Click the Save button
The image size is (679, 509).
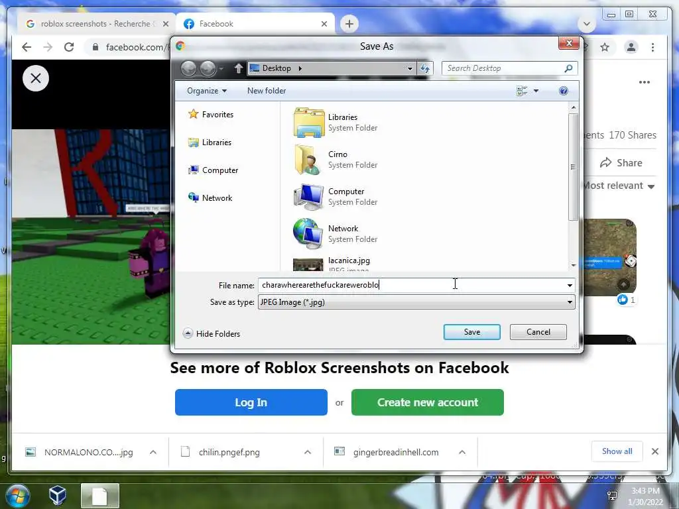pos(472,332)
